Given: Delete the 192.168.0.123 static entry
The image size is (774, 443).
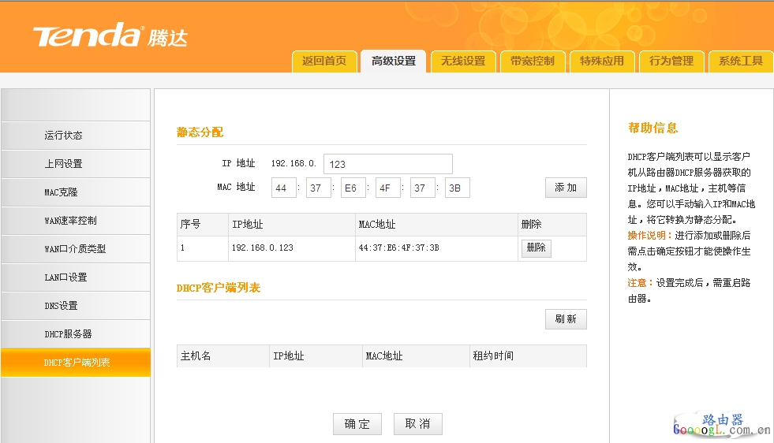Looking at the screenshot, I should click(x=536, y=248).
